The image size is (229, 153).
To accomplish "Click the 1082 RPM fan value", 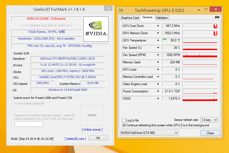I will 172,55.
